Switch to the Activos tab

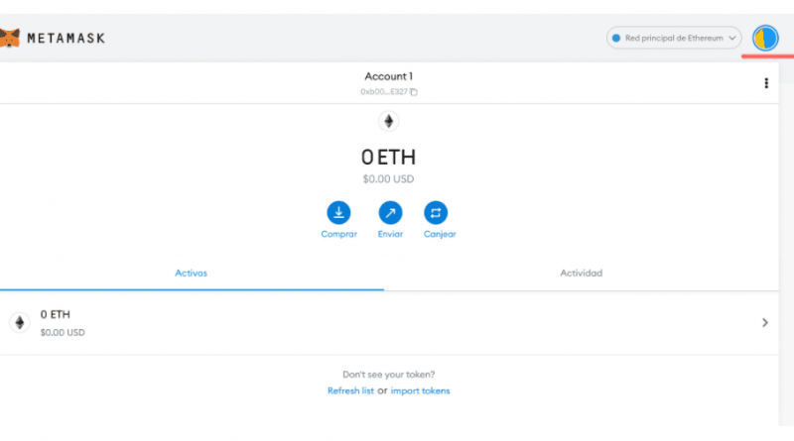(192, 273)
